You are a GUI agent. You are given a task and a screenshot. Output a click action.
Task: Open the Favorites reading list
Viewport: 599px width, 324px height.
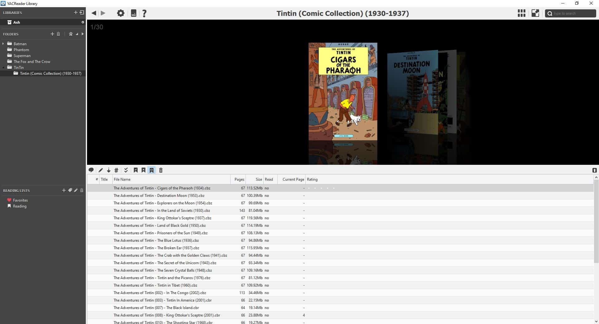pos(20,200)
